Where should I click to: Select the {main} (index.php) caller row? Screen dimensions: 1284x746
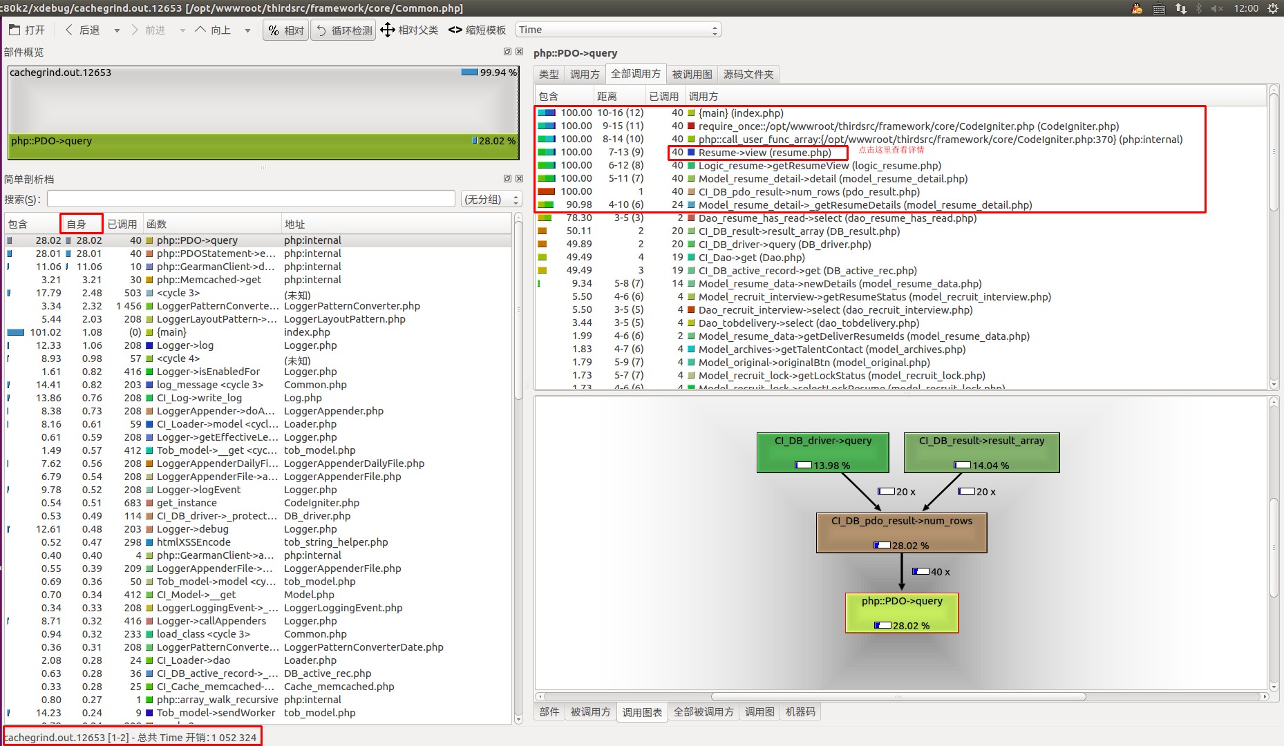coord(900,113)
